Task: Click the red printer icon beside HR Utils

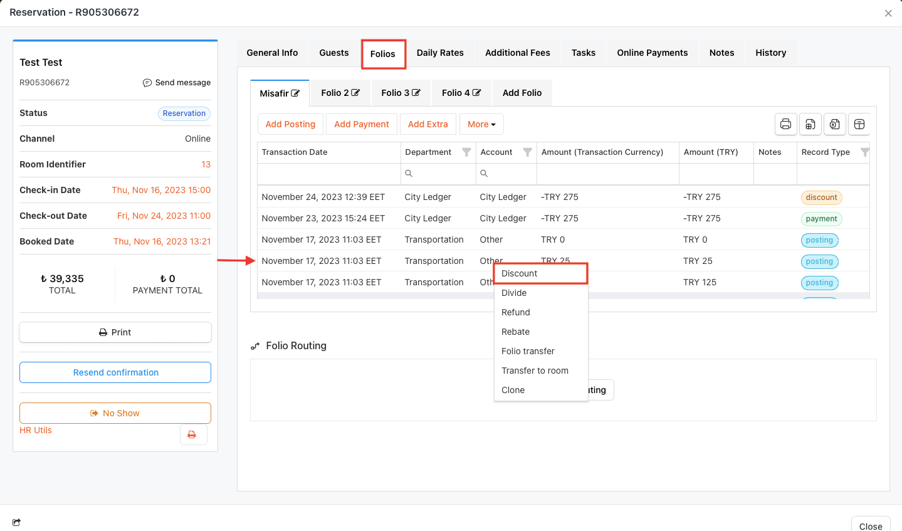Action: coord(192,434)
